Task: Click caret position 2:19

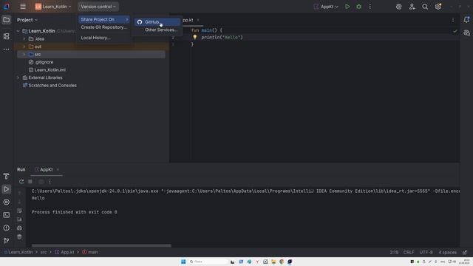Action: (394, 252)
